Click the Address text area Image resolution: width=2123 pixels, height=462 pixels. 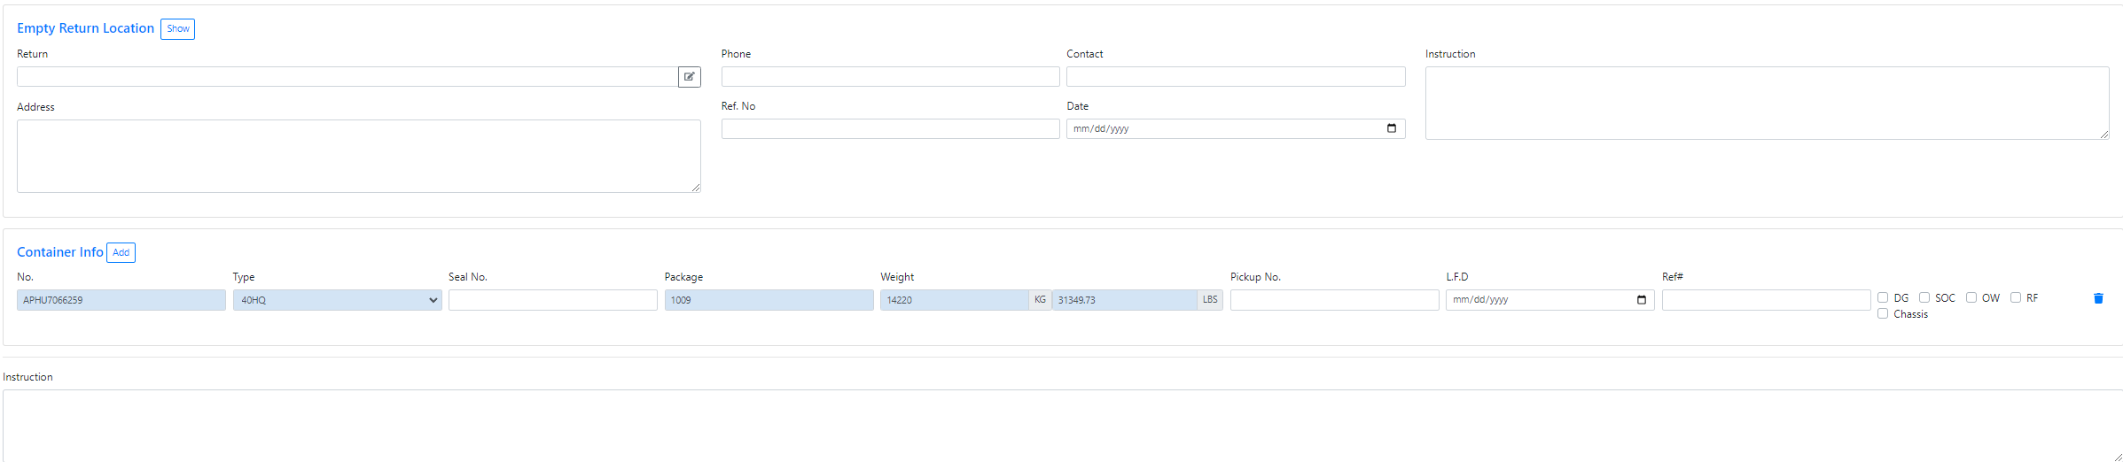click(x=358, y=156)
